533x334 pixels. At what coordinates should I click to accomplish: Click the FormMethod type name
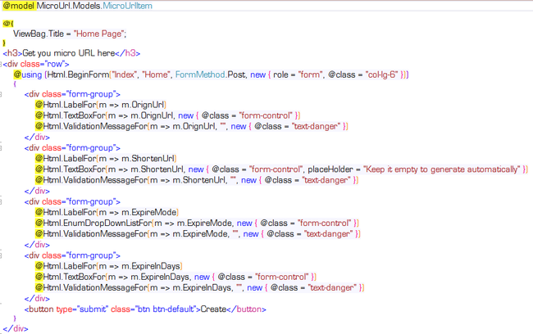(200, 74)
